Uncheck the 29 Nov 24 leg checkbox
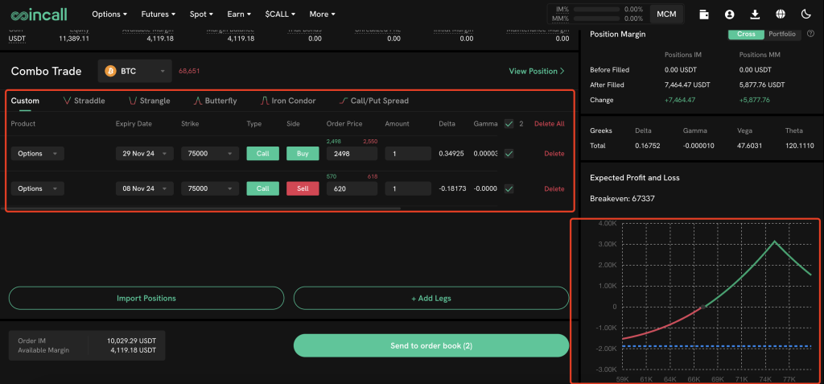The height and width of the screenshot is (384, 824). pos(509,154)
